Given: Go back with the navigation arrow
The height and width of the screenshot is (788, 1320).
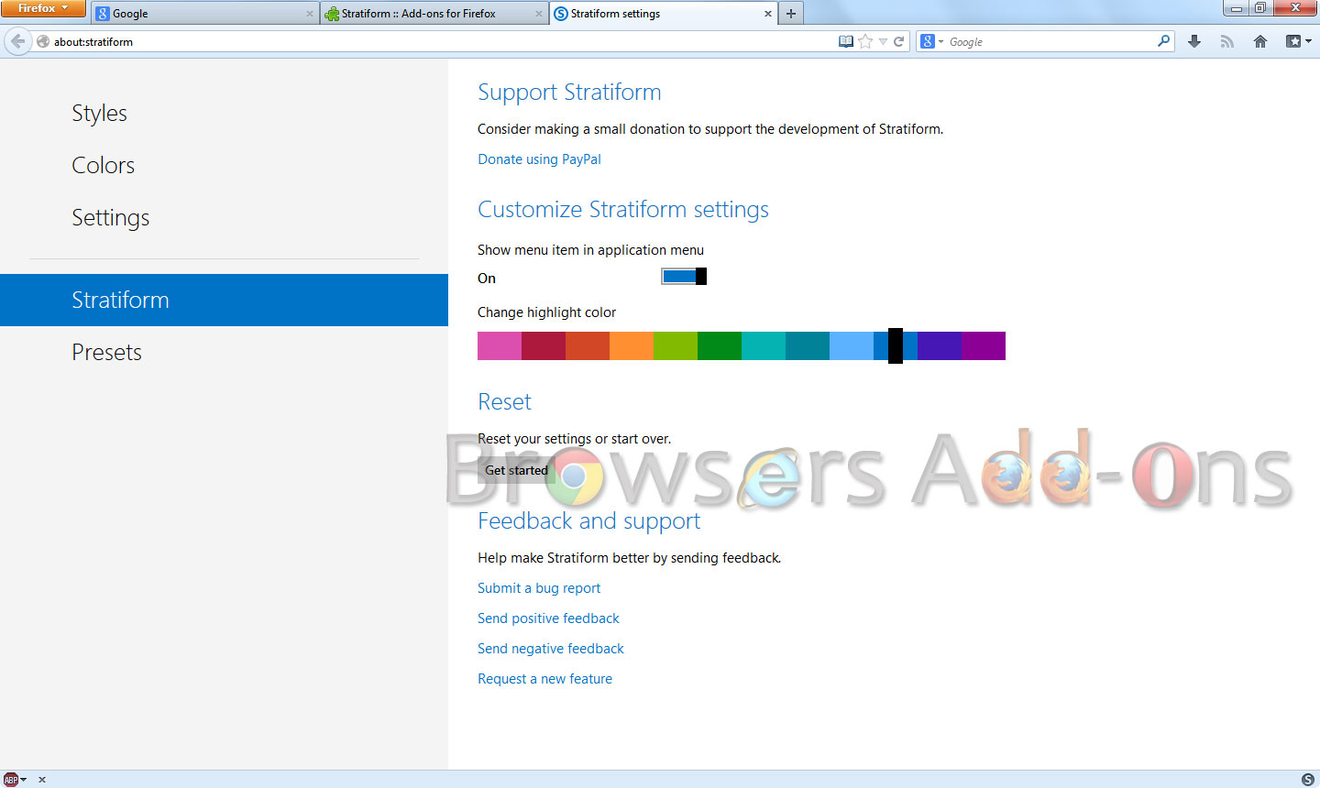Looking at the screenshot, I should pyautogui.click(x=17, y=41).
